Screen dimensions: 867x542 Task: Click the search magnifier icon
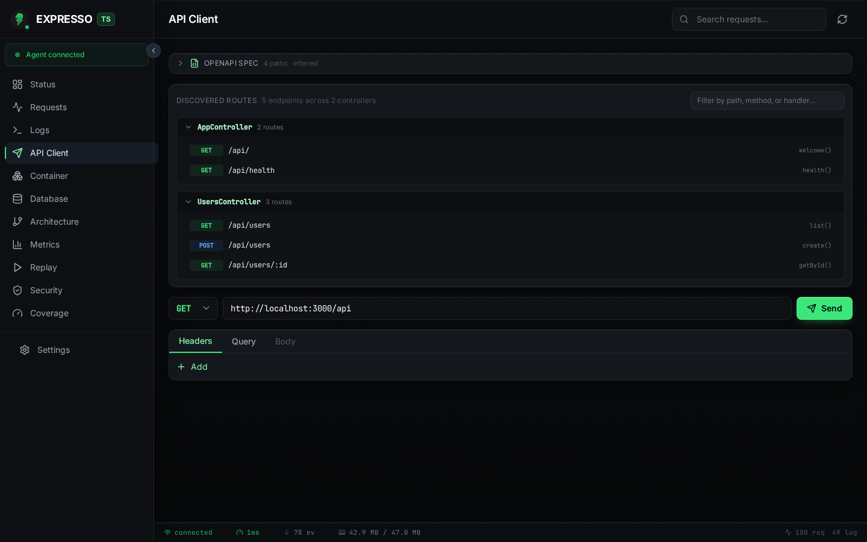click(x=684, y=19)
